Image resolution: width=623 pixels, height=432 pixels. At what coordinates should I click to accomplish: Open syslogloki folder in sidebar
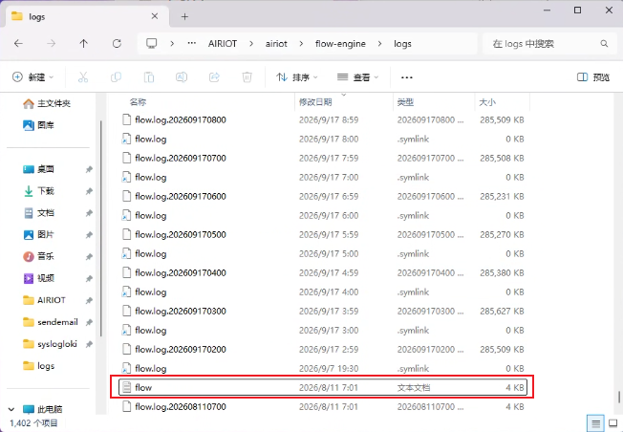(50, 344)
